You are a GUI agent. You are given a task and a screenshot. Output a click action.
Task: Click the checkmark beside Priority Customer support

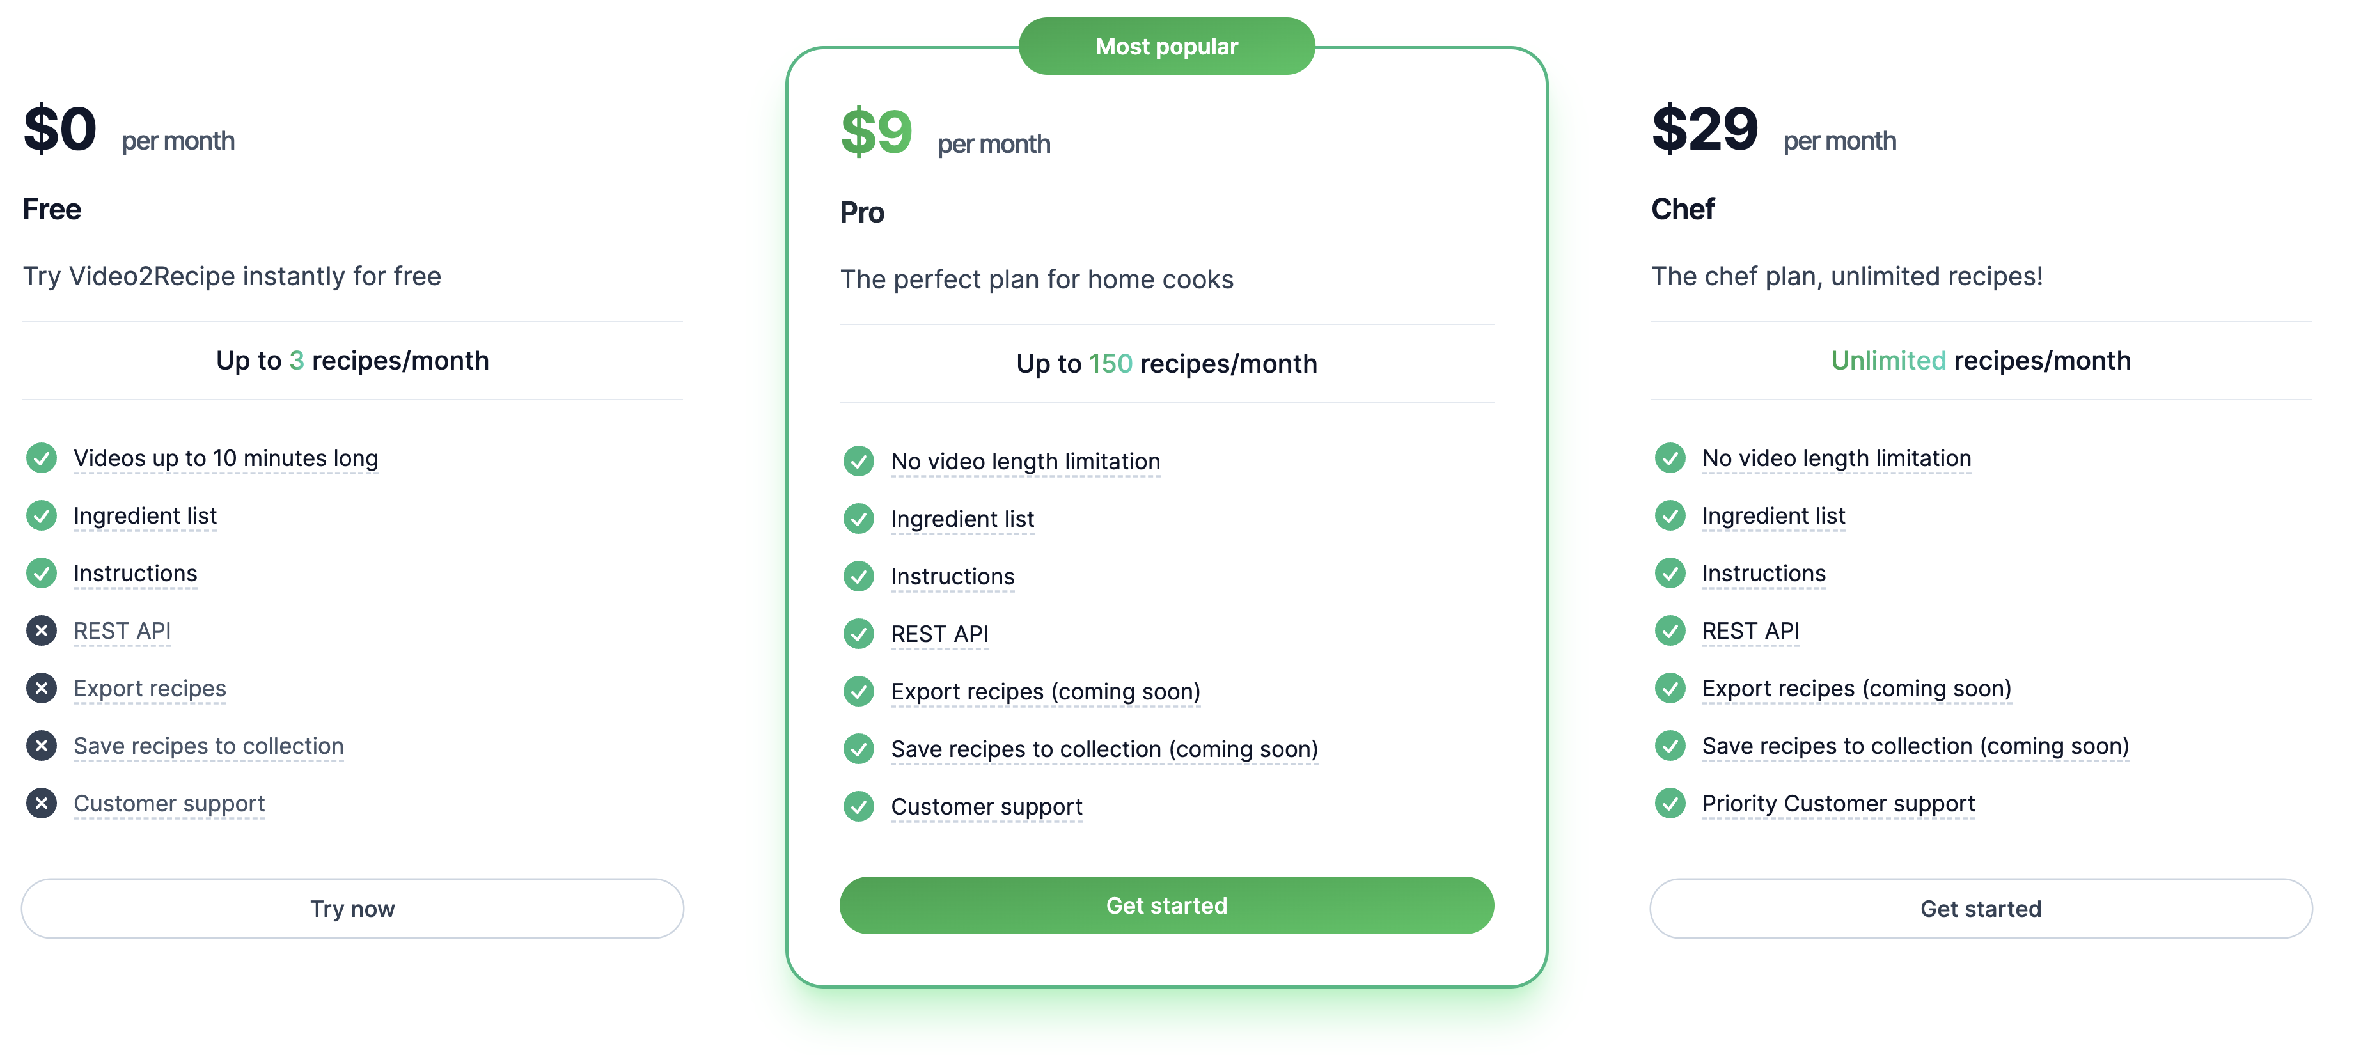point(1670,803)
